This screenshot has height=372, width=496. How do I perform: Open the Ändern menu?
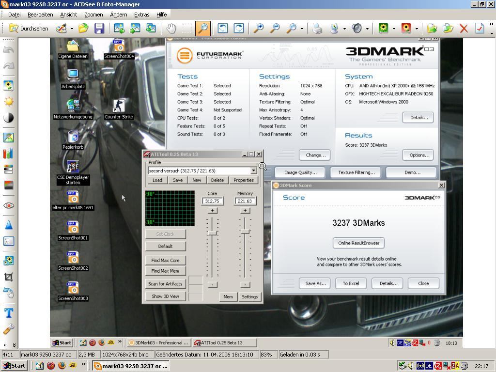[x=119, y=15]
